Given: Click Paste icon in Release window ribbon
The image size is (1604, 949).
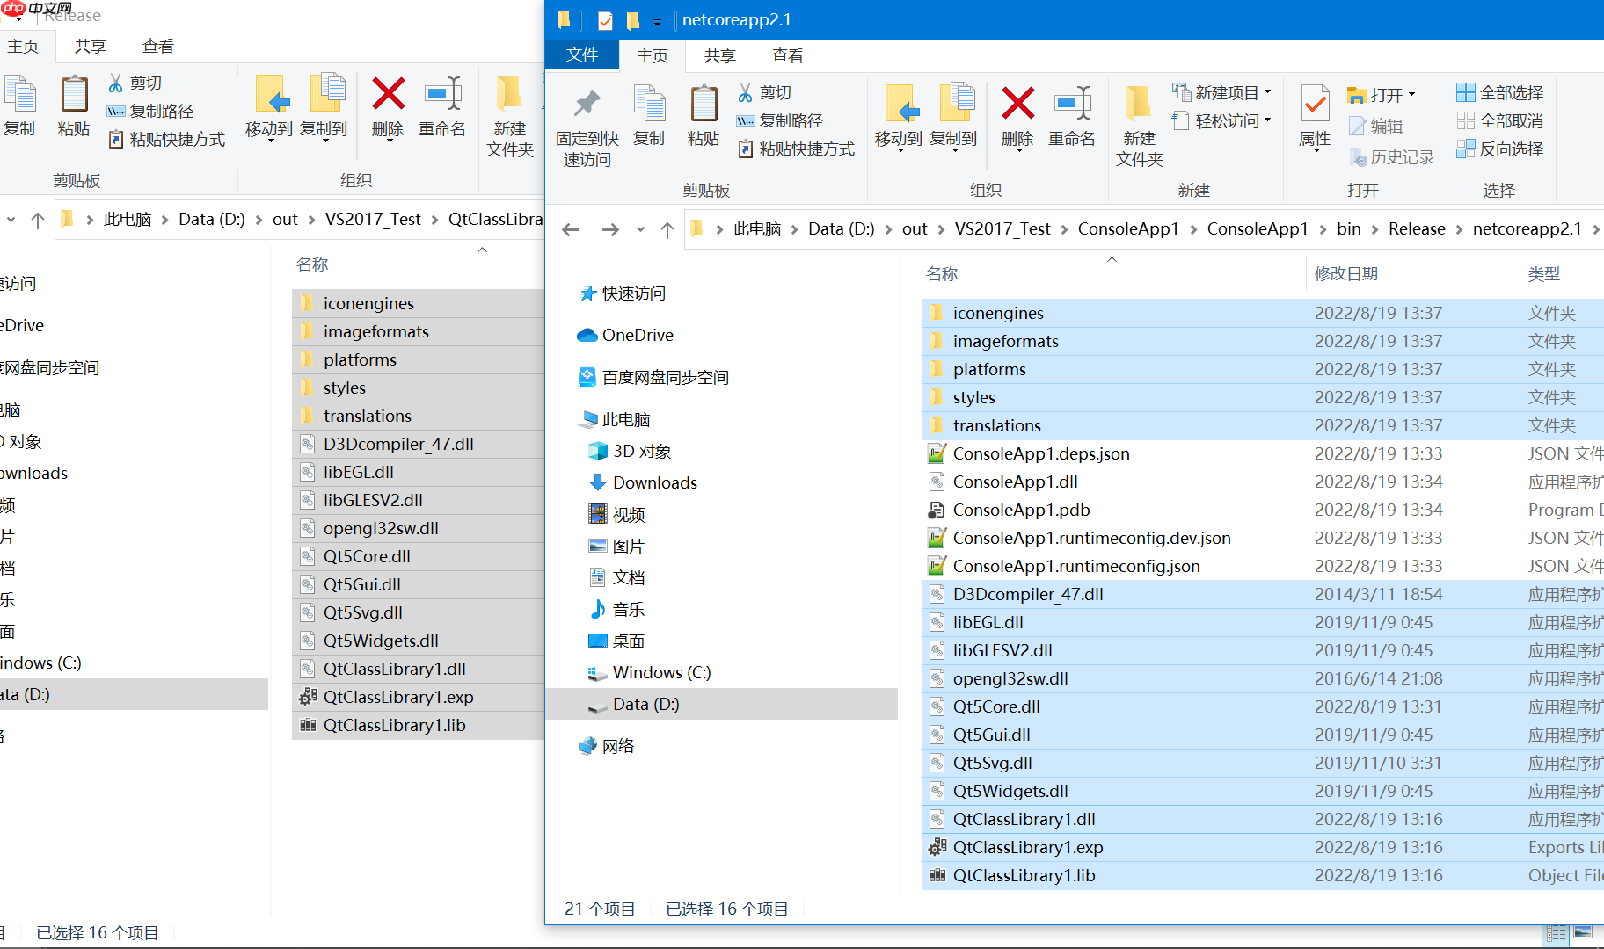Looking at the screenshot, I should [x=74, y=105].
